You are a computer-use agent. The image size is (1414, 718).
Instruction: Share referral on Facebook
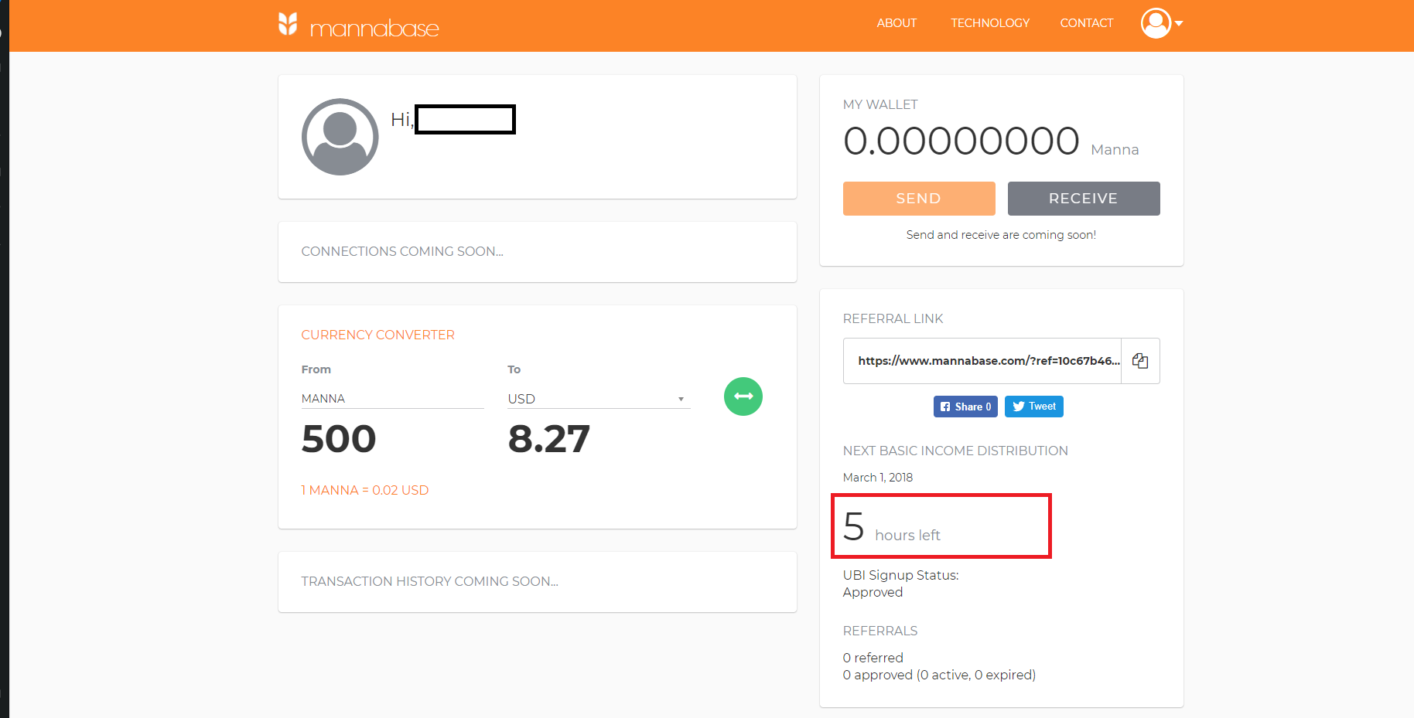click(x=965, y=407)
